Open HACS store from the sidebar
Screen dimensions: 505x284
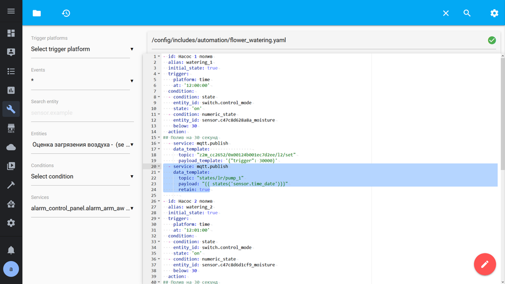pyautogui.click(x=11, y=128)
